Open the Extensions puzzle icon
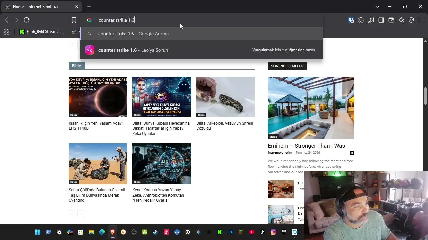 [361, 20]
